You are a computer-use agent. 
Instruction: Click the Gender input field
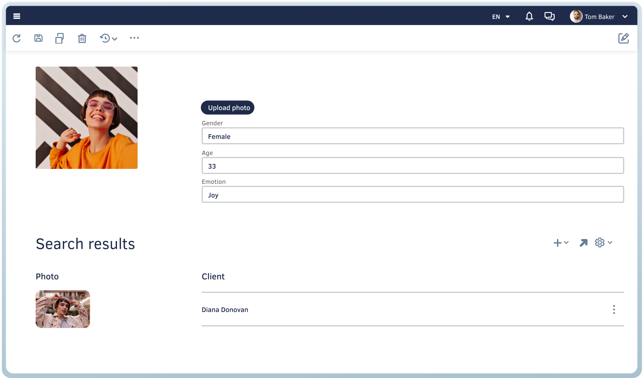click(x=412, y=136)
